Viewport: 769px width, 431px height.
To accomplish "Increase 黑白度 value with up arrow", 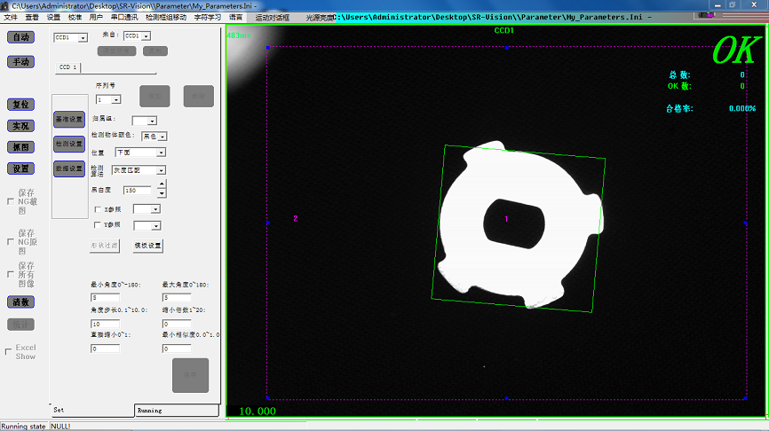I will 161,185.
